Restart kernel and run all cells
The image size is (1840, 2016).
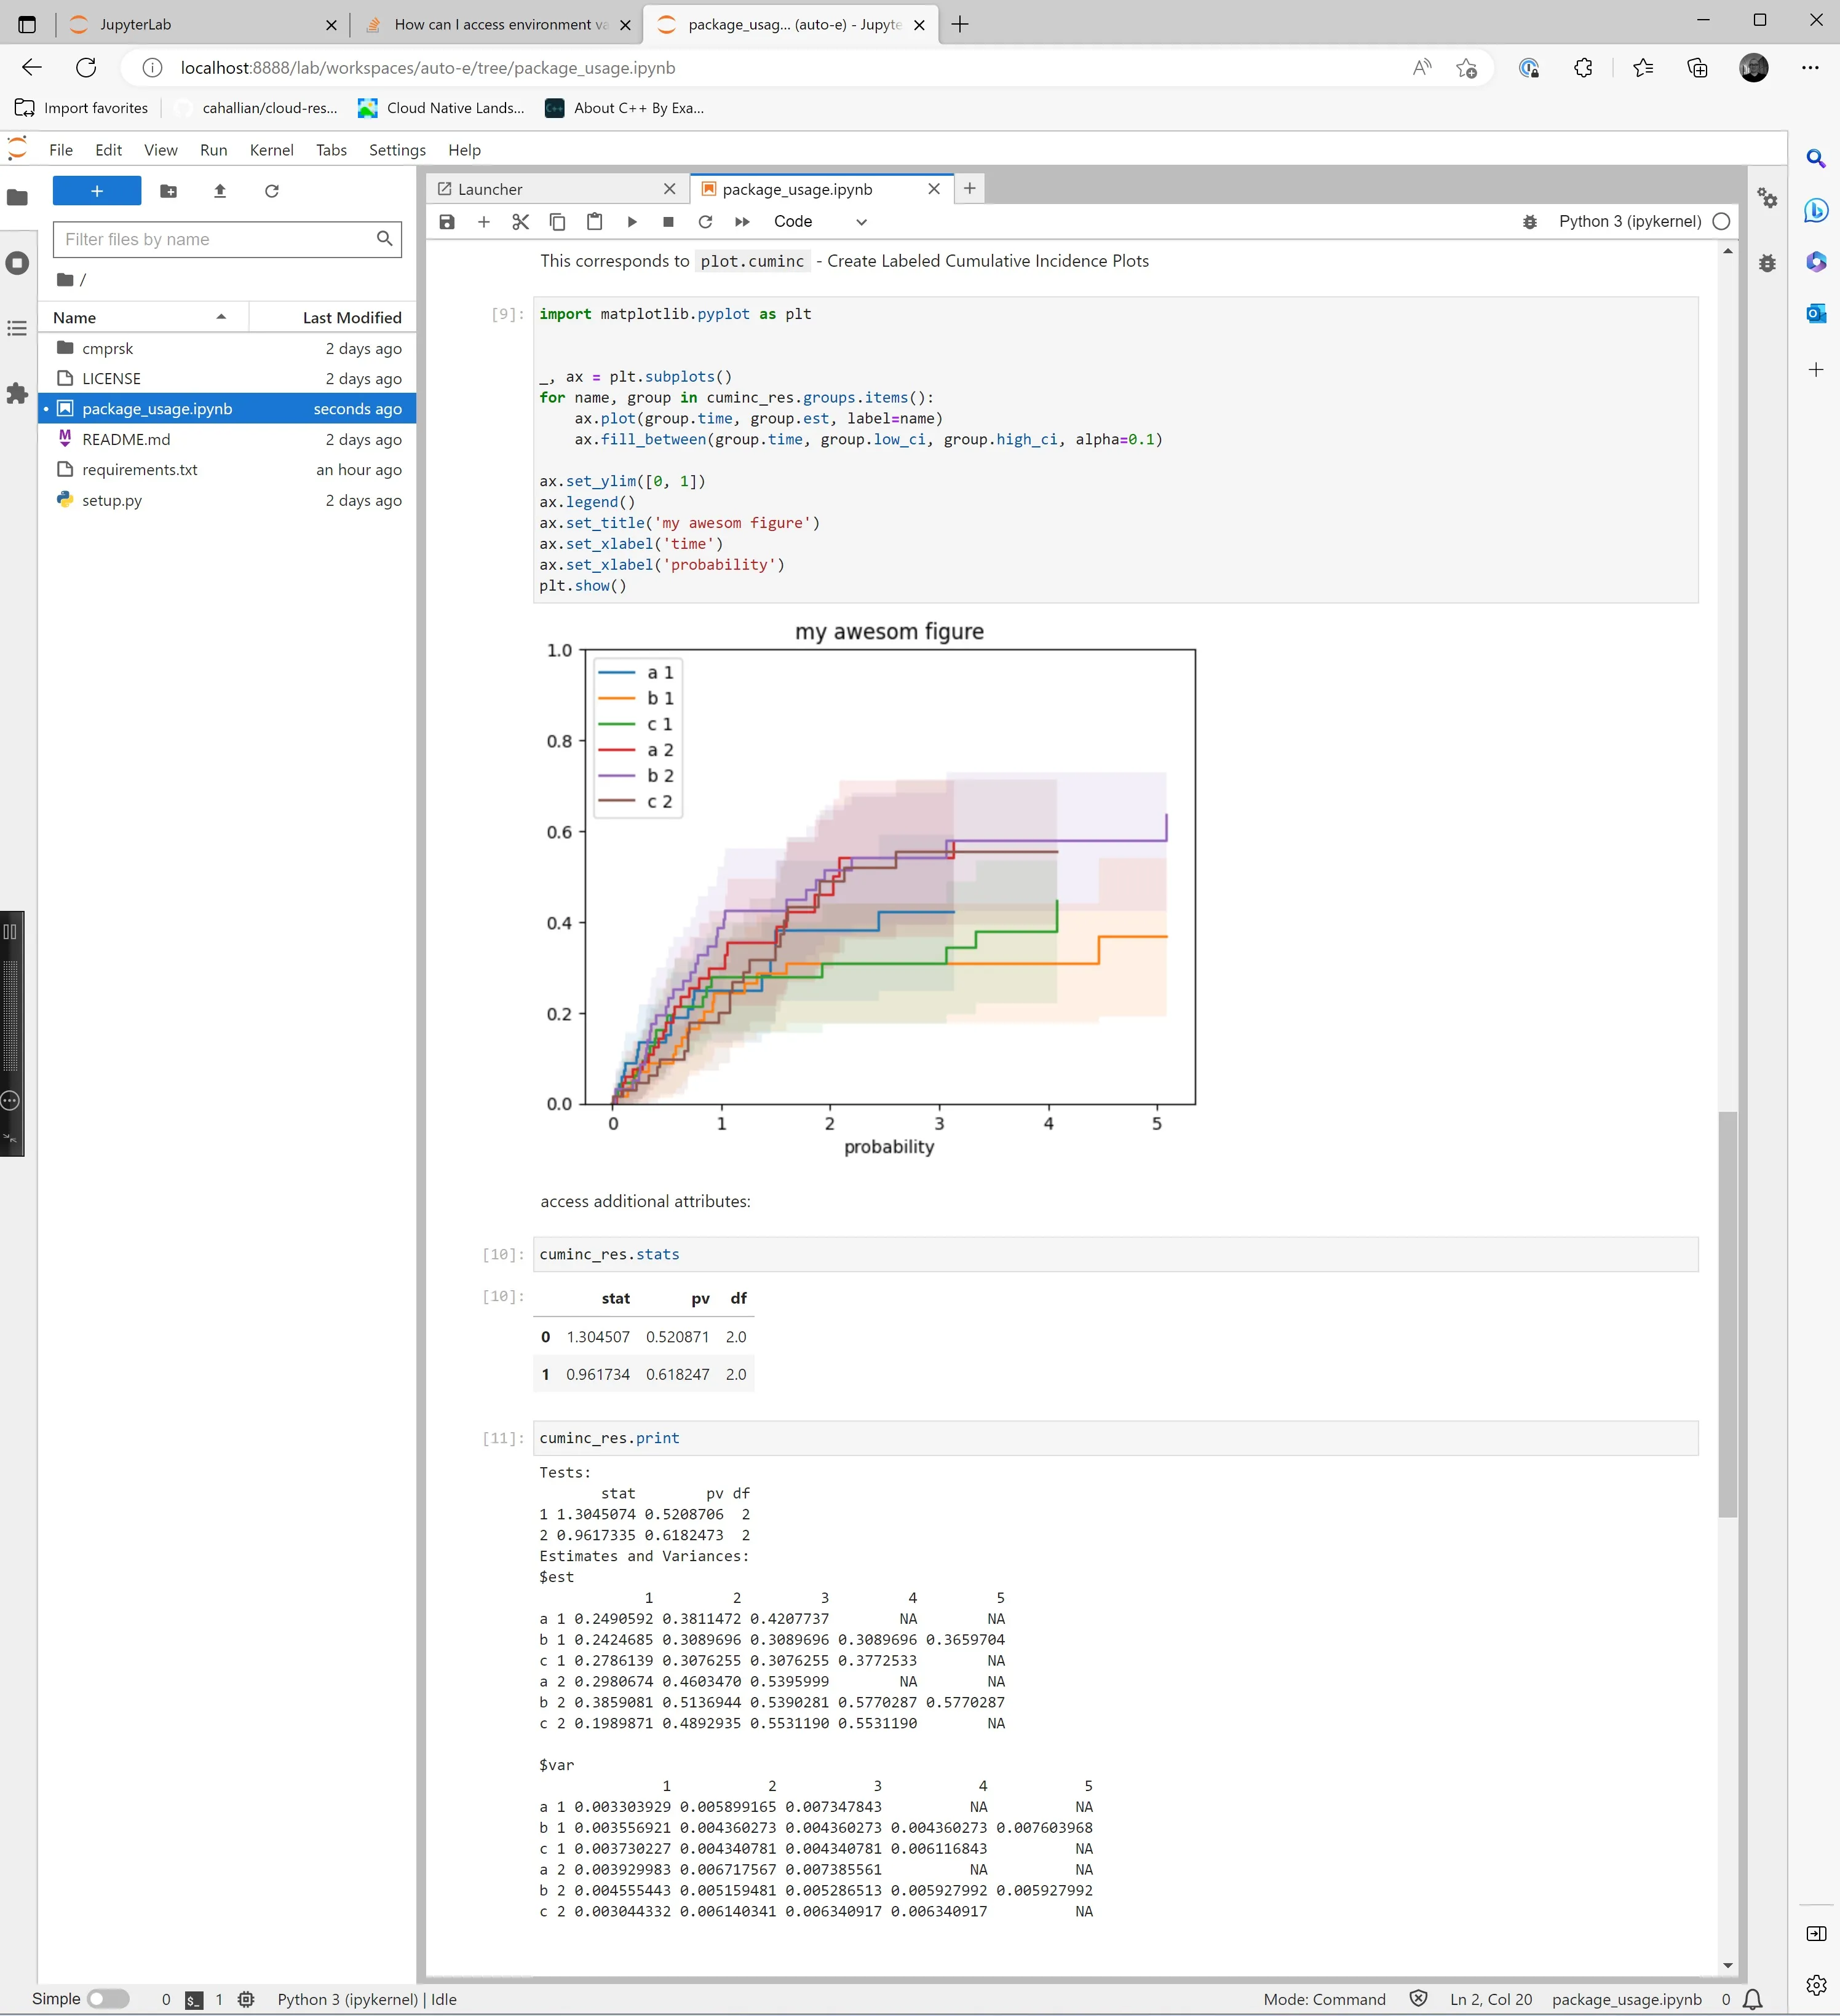pos(742,222)
